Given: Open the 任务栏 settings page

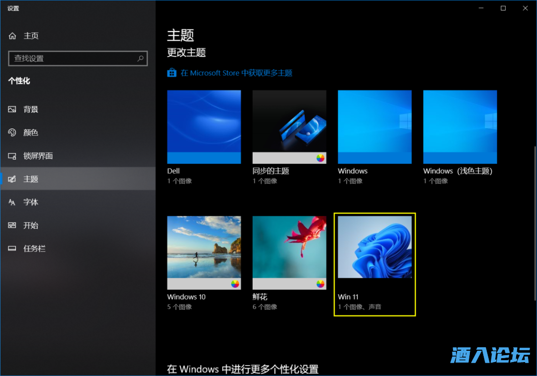Looking at the screenshot, I should [x=78, y=249].
